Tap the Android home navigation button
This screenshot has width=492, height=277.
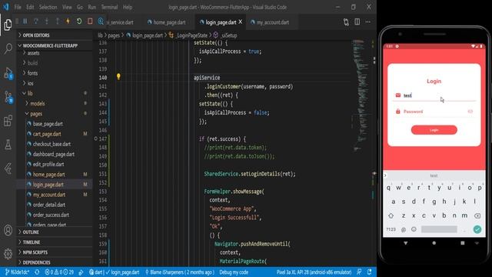click(434, 243)
